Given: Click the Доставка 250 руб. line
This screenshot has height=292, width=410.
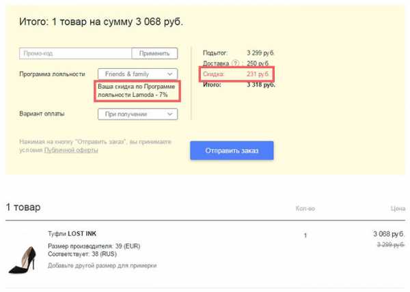Looking at the screenshot, I should 238,63.
